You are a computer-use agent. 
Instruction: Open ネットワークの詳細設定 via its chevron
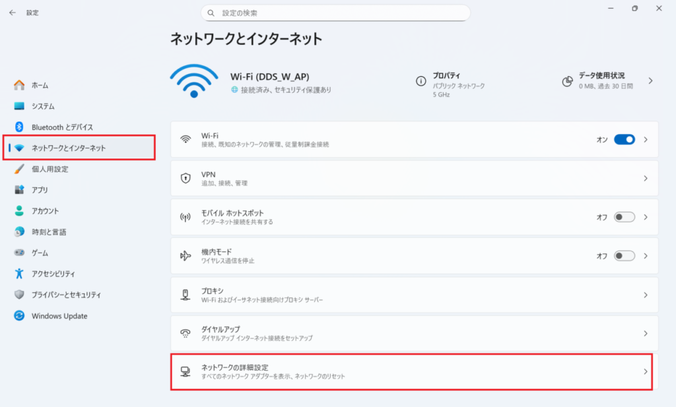coord(646,371)
